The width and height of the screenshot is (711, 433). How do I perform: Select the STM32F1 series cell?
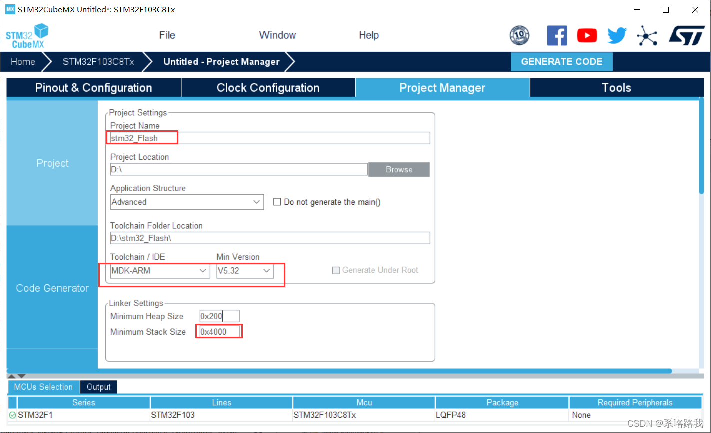(x=83, y=415)
